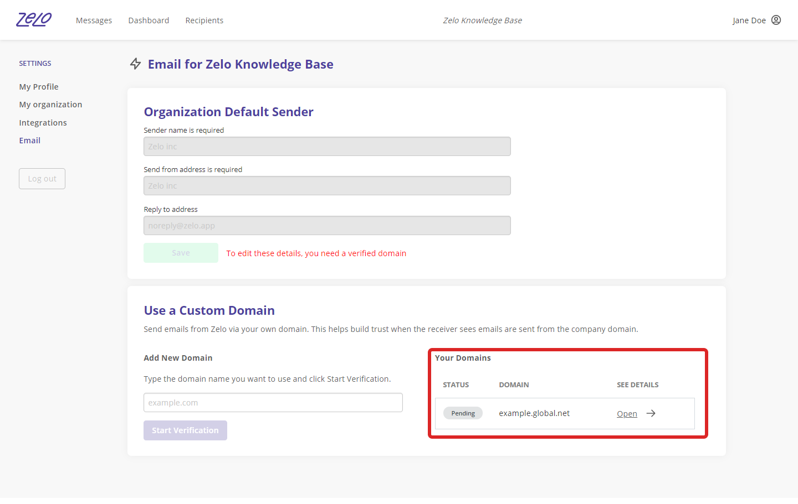Screen dimensions: 798x504
Task: Click the Pending status badge
Action: click(x=463, y=413)
